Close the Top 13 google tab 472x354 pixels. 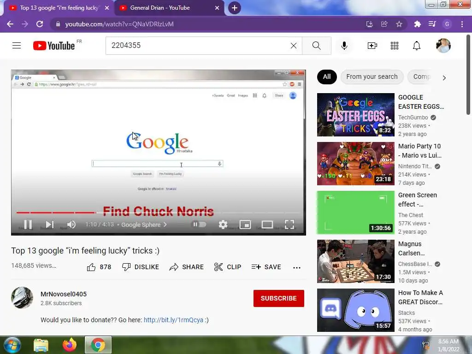pyautogui.click(x=107, y=8)
